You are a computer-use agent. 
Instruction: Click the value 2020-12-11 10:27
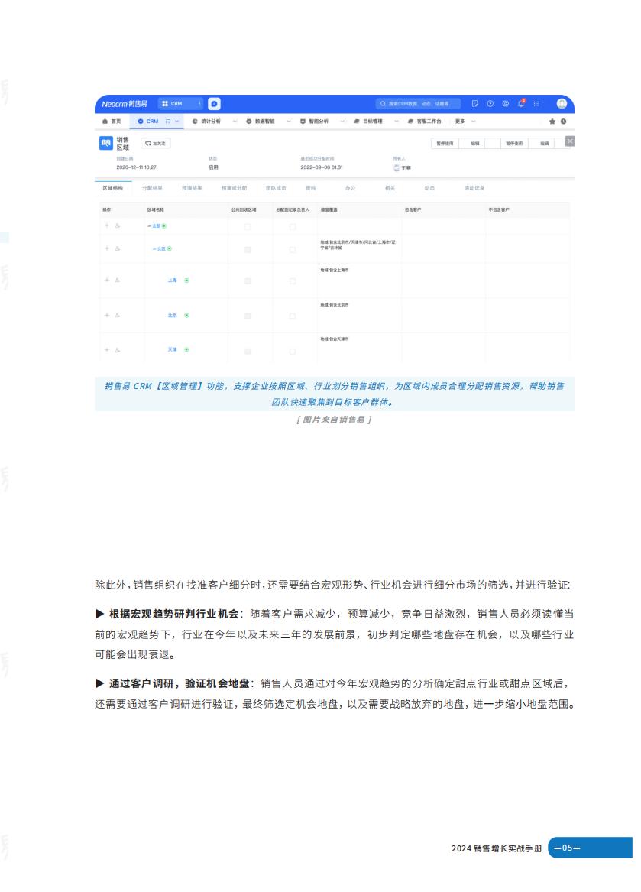point(137,167)
